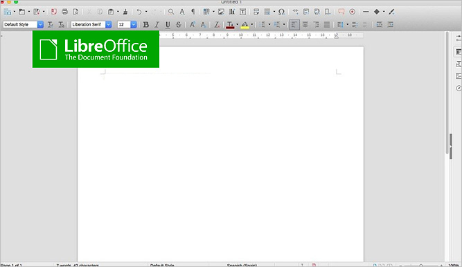462x267 pixels.
Task: Insert a page break
Action: point(256,12)
